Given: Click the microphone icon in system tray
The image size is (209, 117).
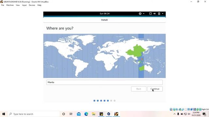Looking at the screenshot, I should 178,114.
